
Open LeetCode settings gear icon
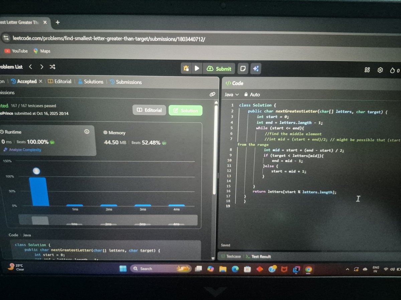coord(380,70)
